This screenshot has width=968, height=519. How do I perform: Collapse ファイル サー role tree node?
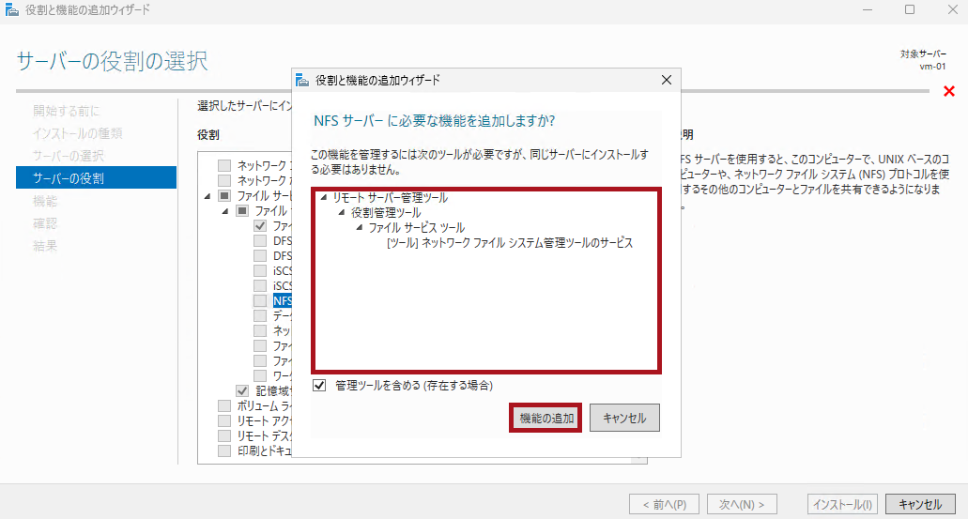207,196
